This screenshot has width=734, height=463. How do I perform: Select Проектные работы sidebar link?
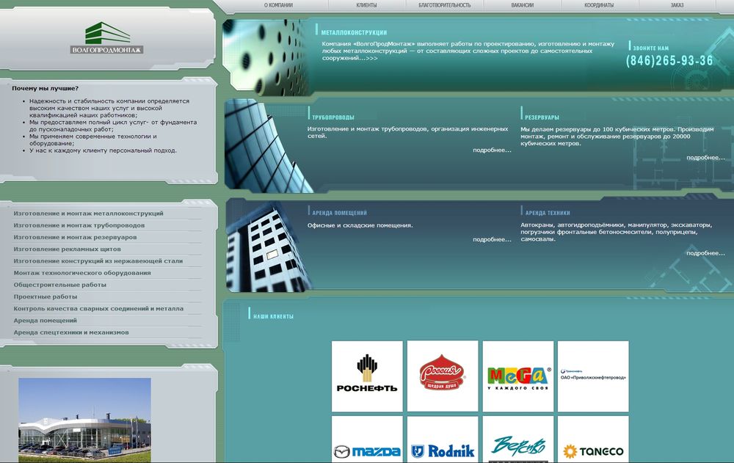tap(46, 297)
